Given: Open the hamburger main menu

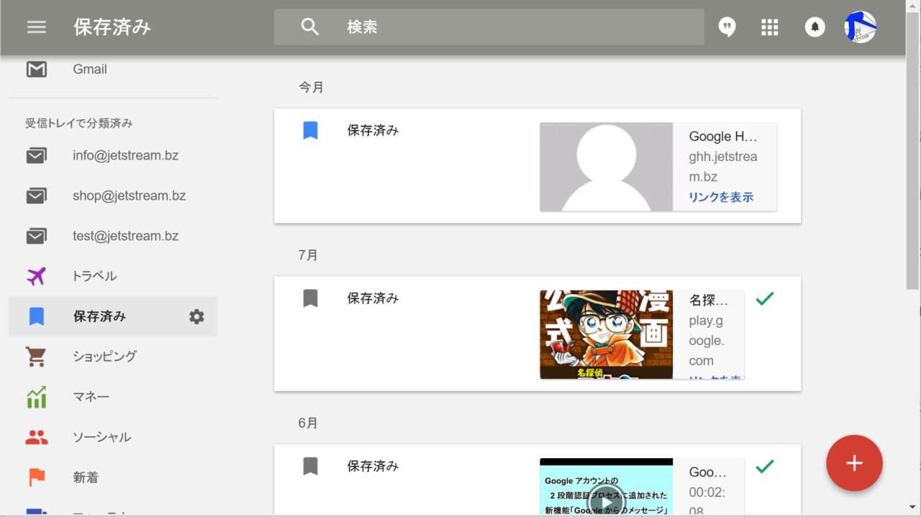Looking at the screenshot, I should [x=36, y=27].
